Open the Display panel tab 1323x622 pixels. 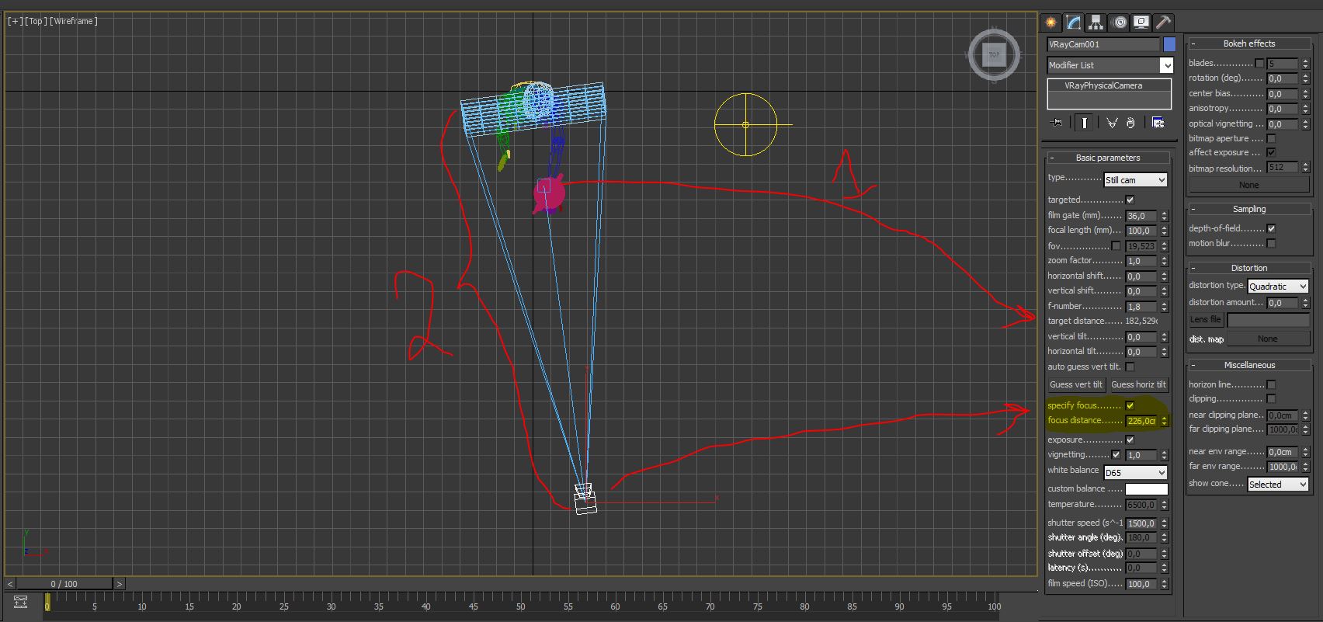click(x=1141, y=23)
